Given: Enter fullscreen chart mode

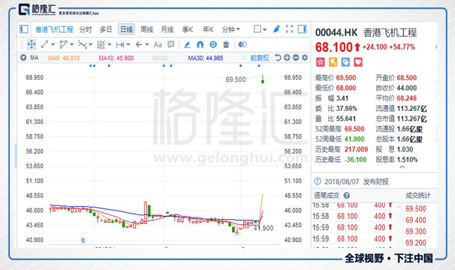Looking at the screenshot, I should (289, 29).
